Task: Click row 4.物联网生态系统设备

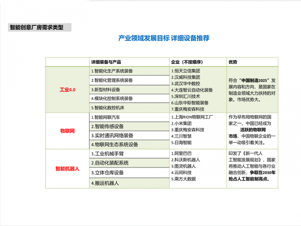Action: [x=129, y=144]
